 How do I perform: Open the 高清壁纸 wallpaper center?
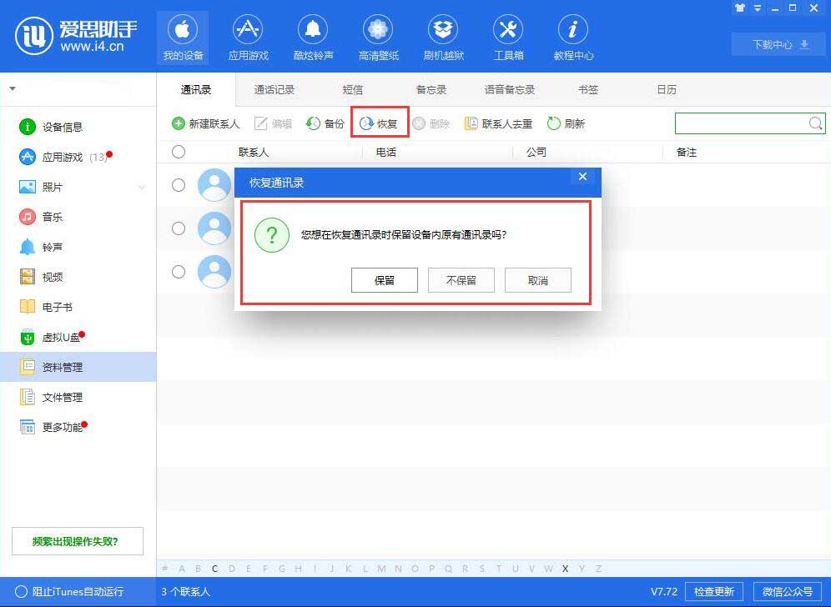tap(378, 38)
